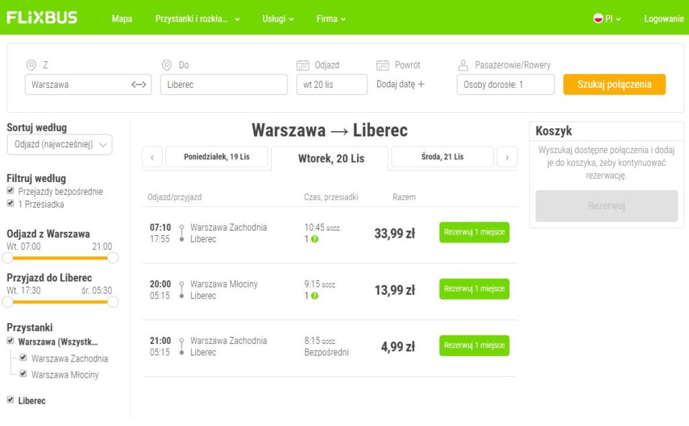Click the passenger icon by Pasażerowie/Rowery
This screenshot has width=689, height=426.
pos(463,65)
